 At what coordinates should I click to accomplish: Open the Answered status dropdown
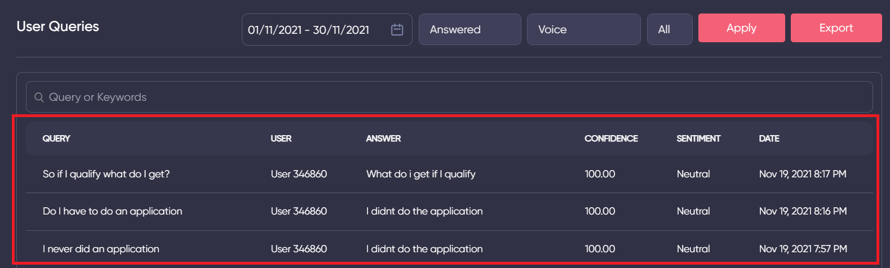(470, 30)
